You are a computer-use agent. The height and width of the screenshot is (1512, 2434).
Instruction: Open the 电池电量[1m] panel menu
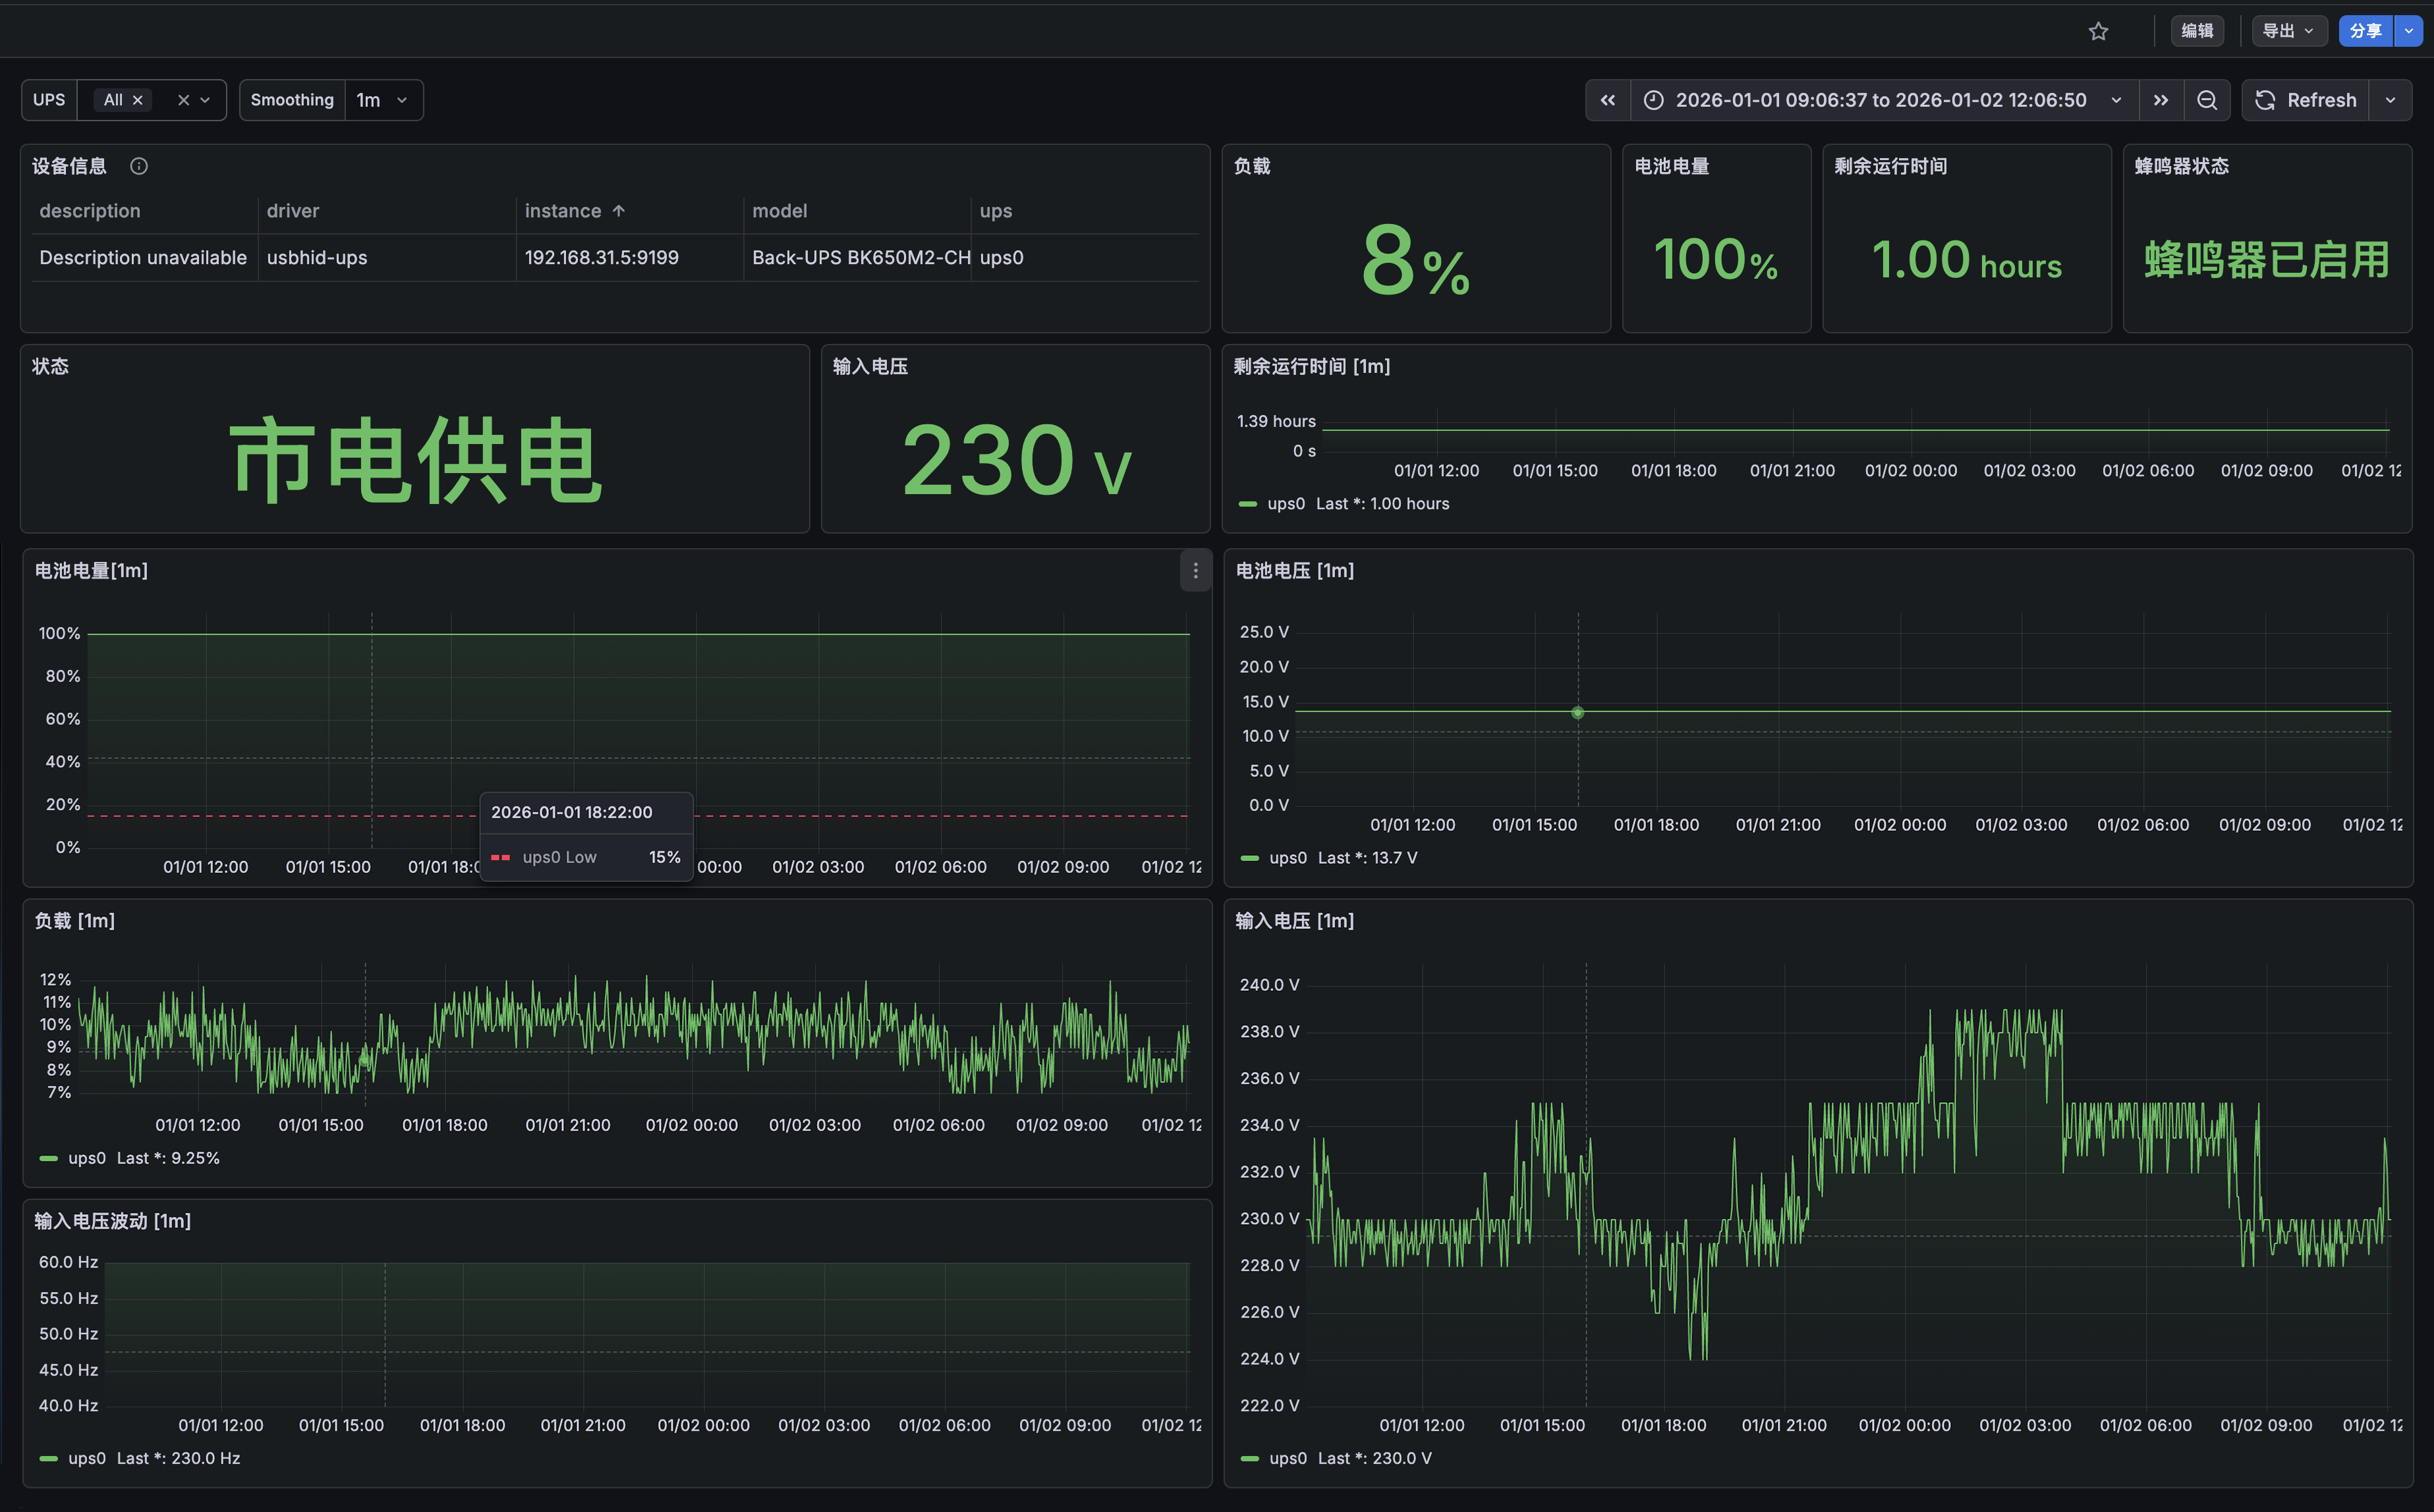pos(1195,571)
